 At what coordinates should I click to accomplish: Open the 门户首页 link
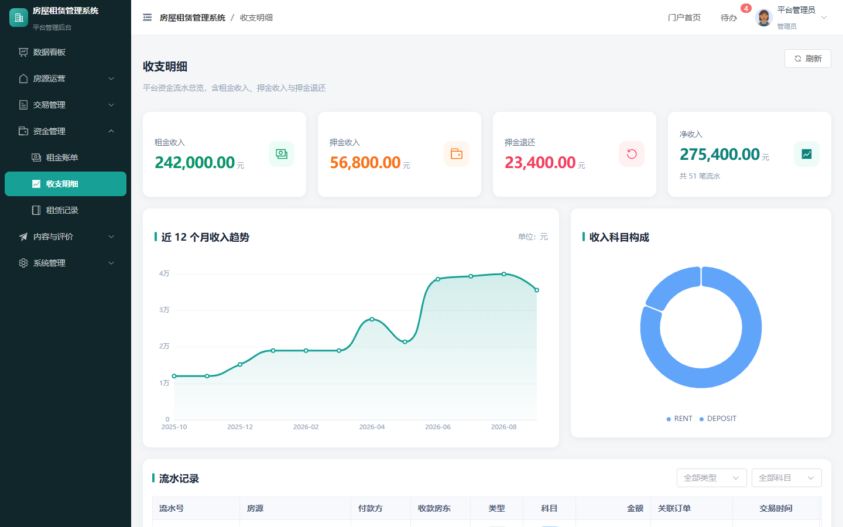[684, 18]
